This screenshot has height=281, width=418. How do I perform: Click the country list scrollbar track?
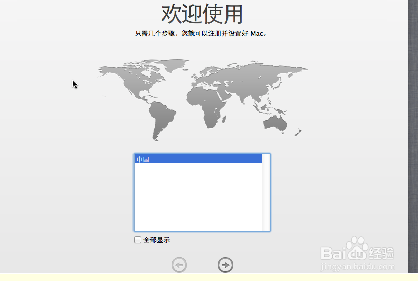click(265, 192)
